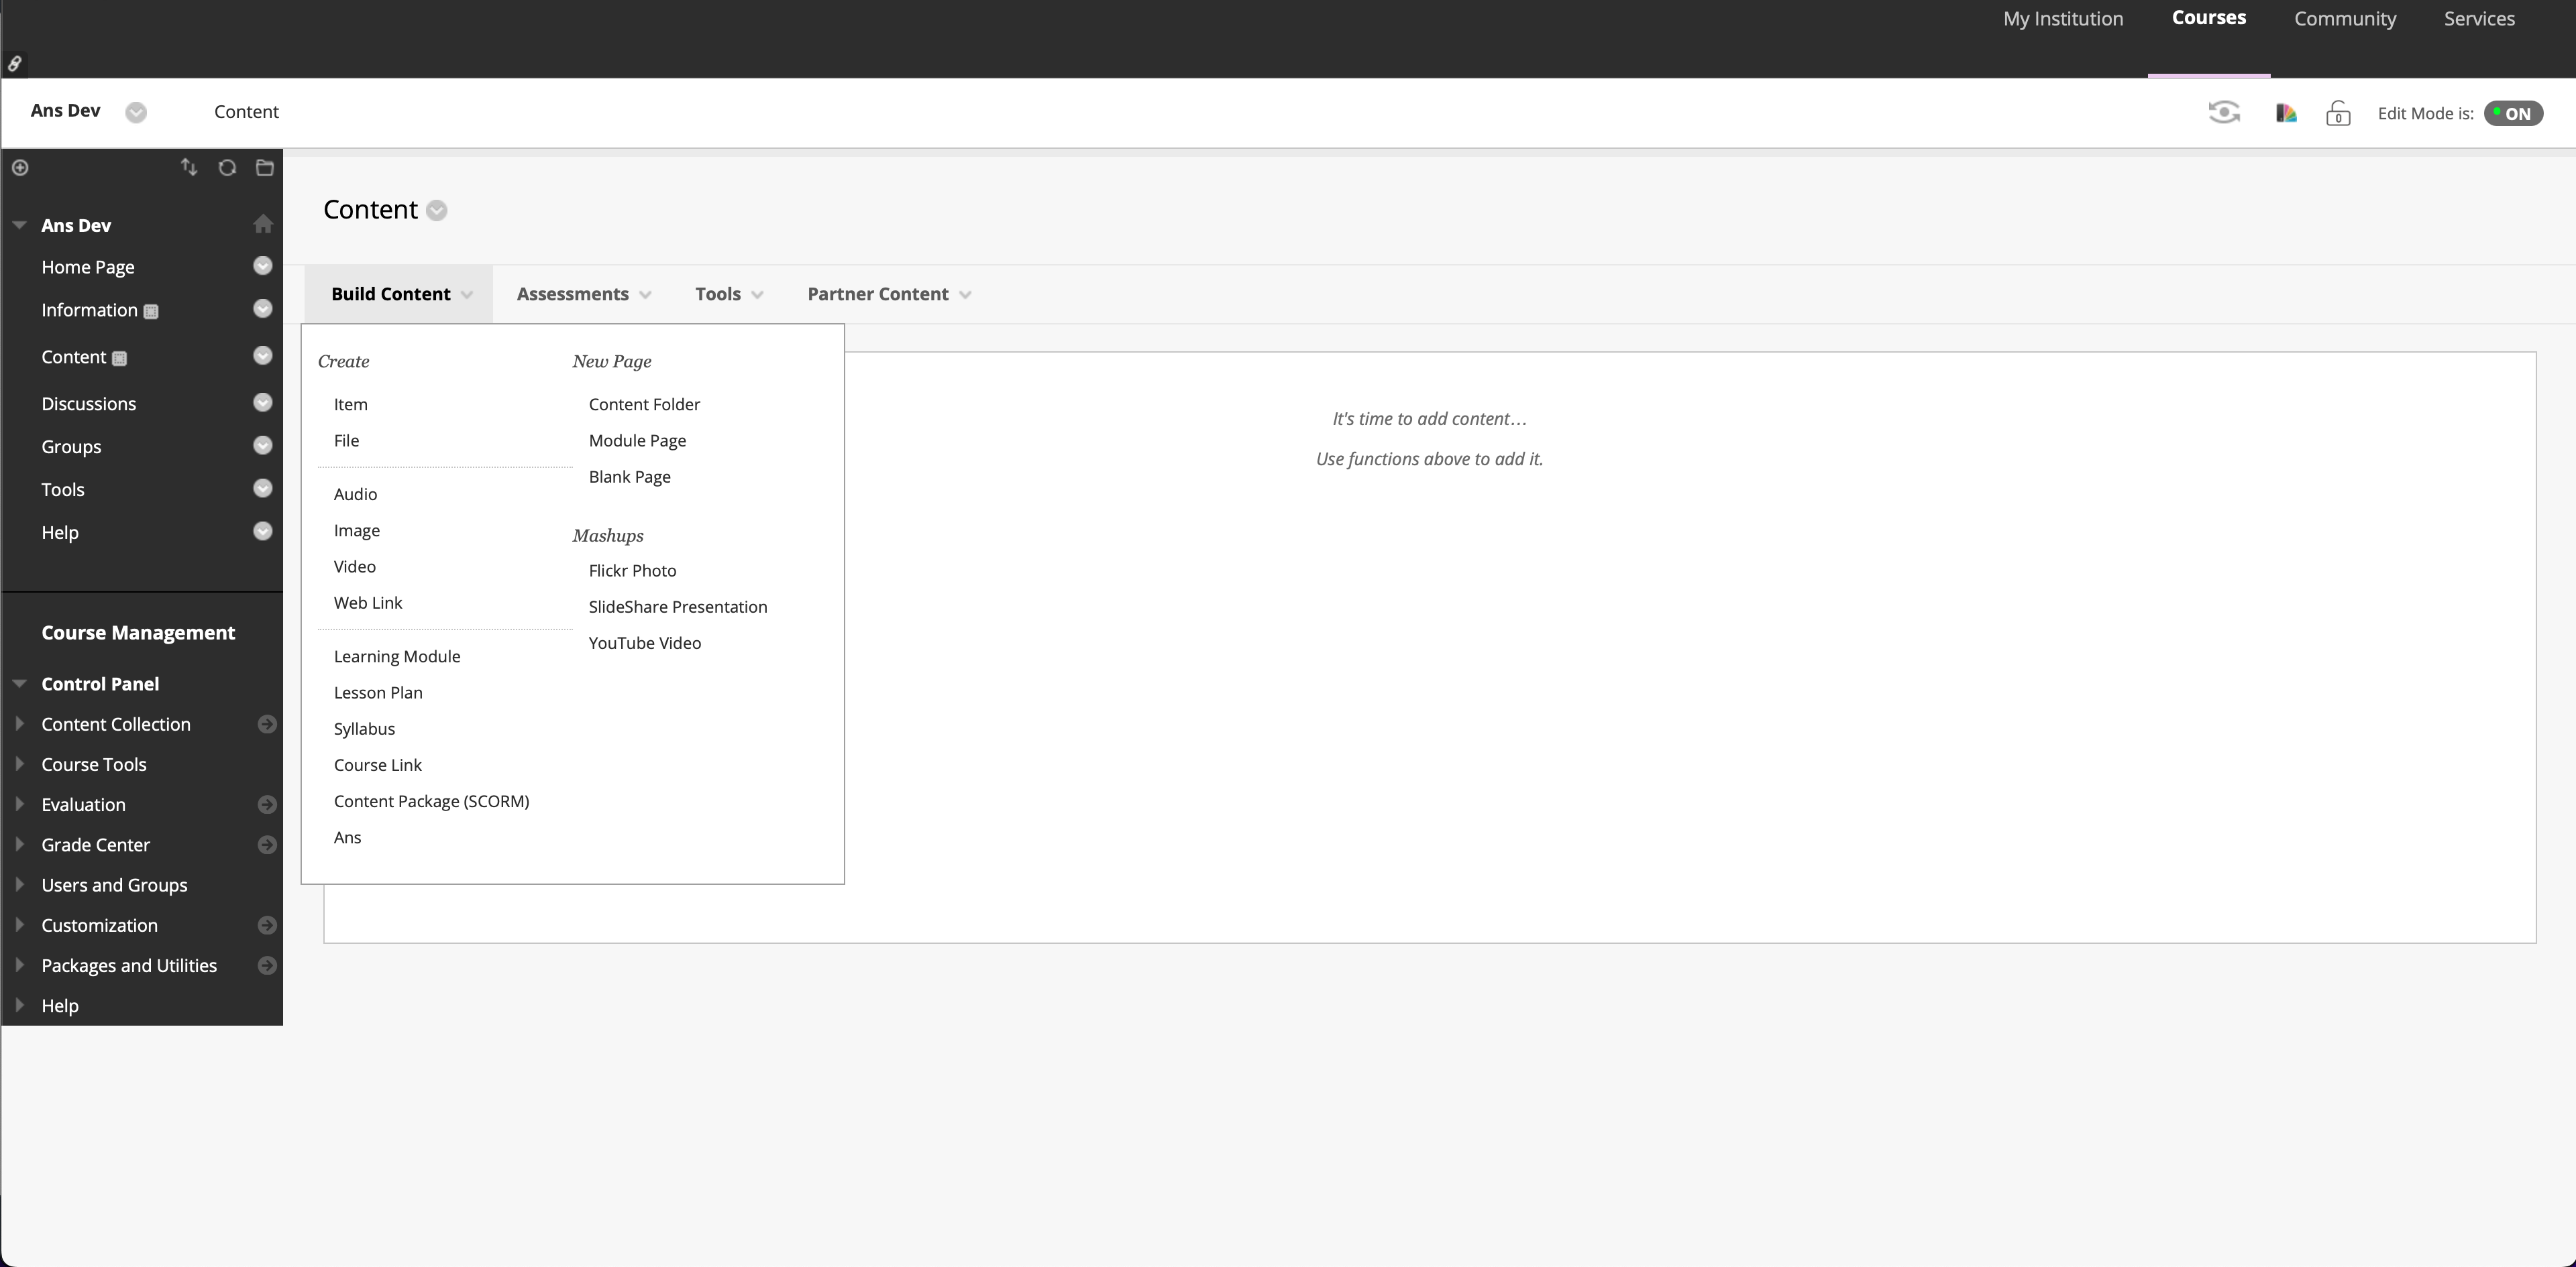The height and width of the screenshot is (1267, 2576).
Task: Click the Discussions course menu link
Action: [x=89, y=404]
